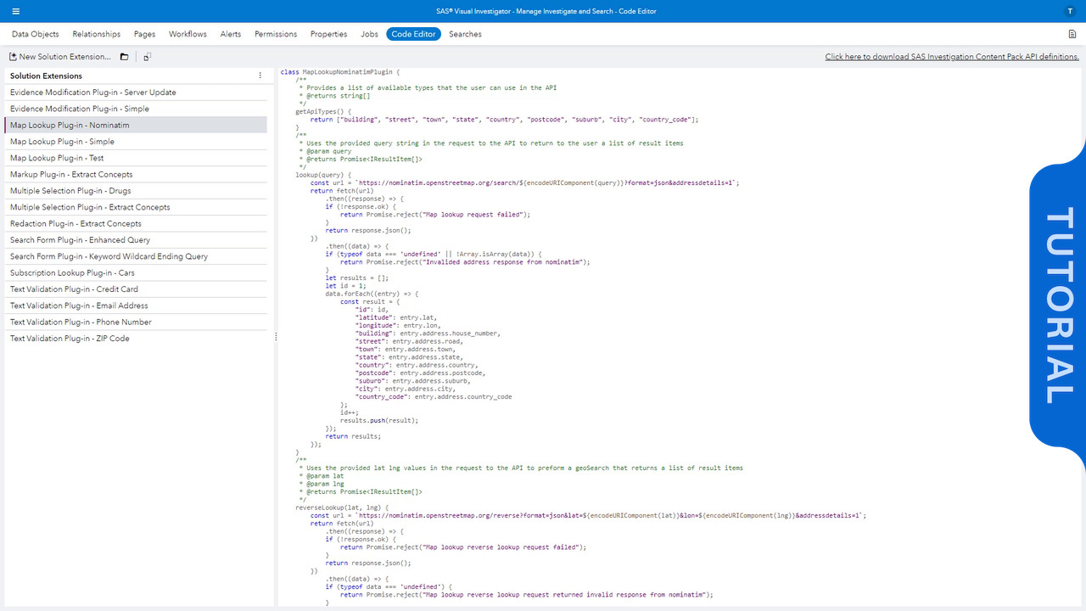
Task: Switch to the Workflows tab
Action: pyautogui.click(x=188, y=34)
